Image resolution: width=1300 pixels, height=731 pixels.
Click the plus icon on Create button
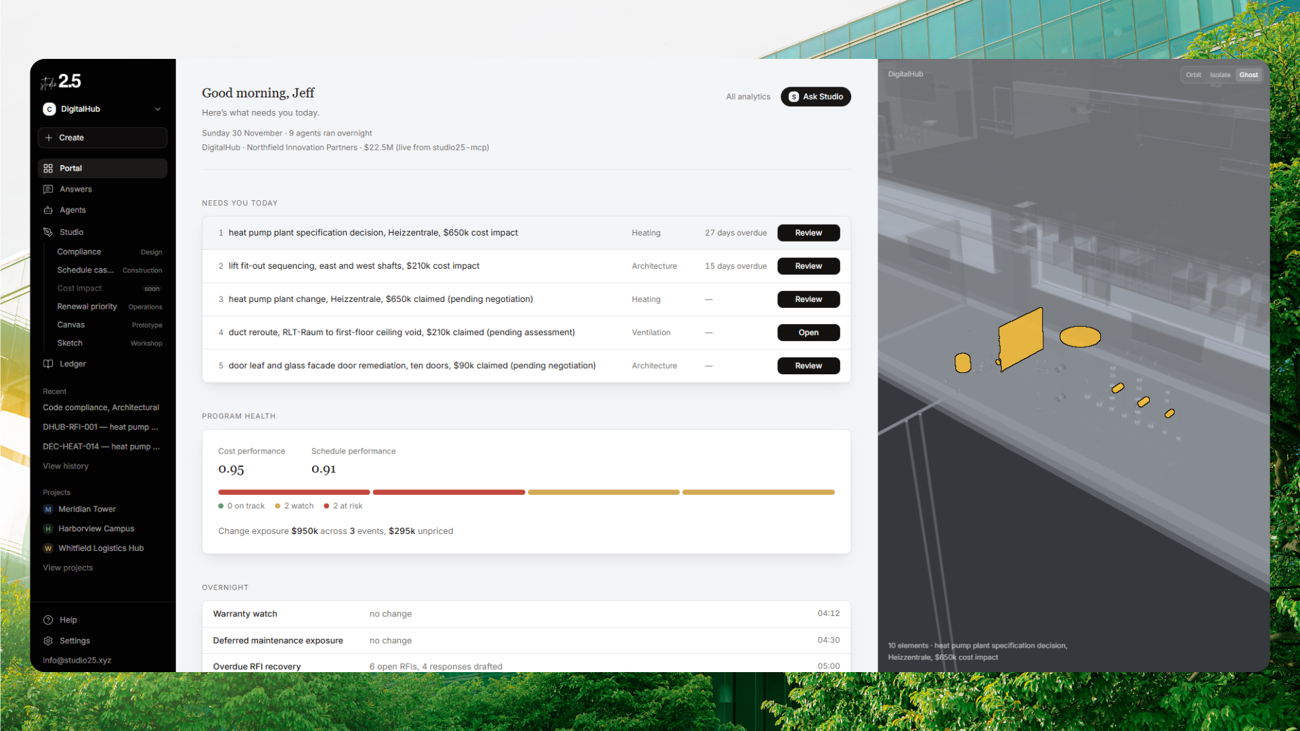[x=49, y=138]
